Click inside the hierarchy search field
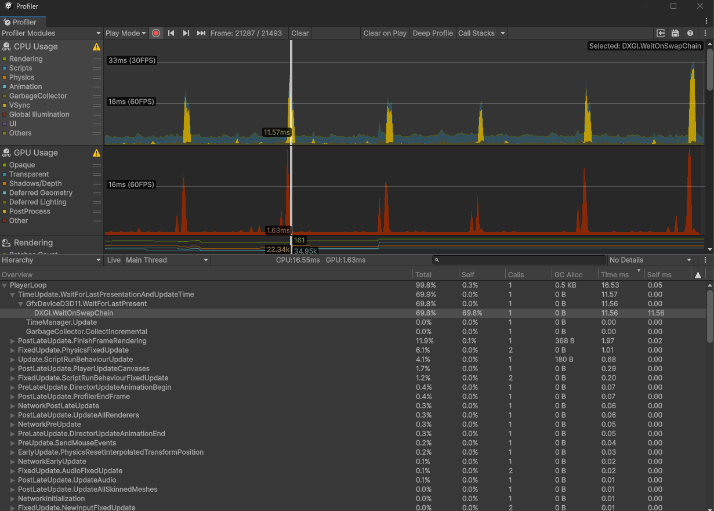Viewport: 714px width, 511px height. (x=519, y=259)
